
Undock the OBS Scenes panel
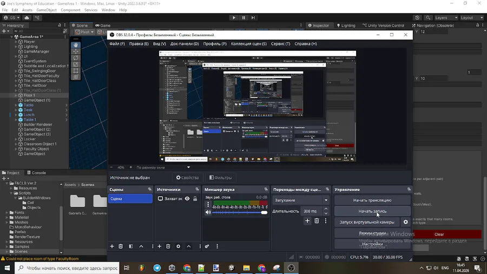pos(150,190)
